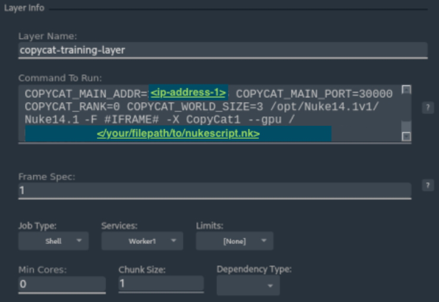Place cursor at COPYCAT_MAIN_PORT=30000 text
439x302 pixels.
[x=314, y=94]
